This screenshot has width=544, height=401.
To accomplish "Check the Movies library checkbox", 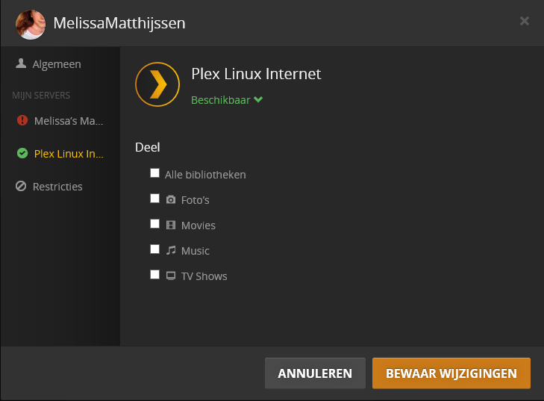I will (155, 224).
